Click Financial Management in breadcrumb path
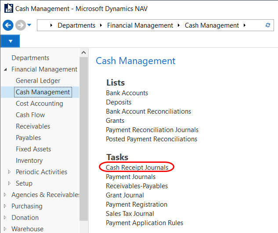 [x=140, y=25]
